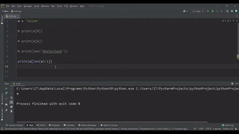The width and height of the screenshot is (239, 134).
Task: Open the Navigate menu
Action: tap(28, 6)
